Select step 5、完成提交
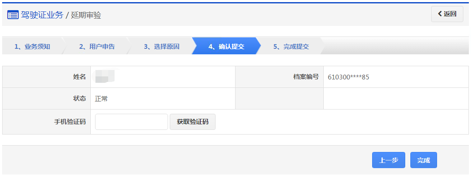The image size is (471, 177). coord(291,47)
